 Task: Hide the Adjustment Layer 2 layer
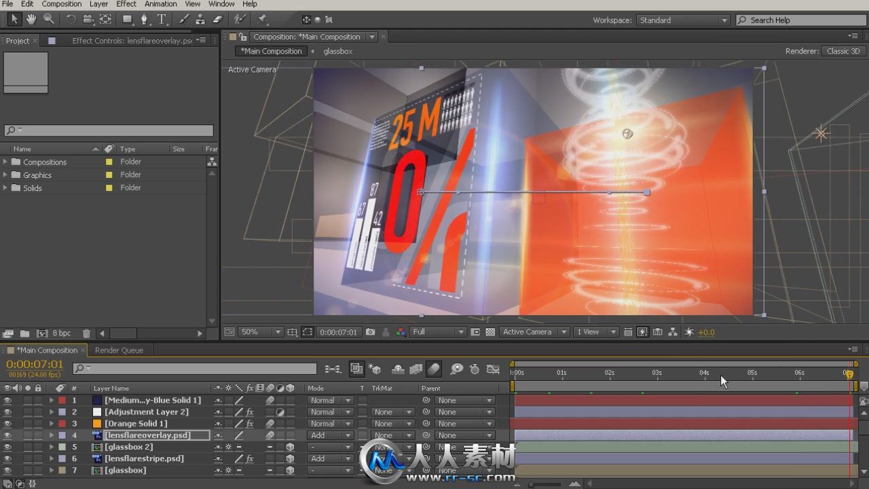point(7,412)
